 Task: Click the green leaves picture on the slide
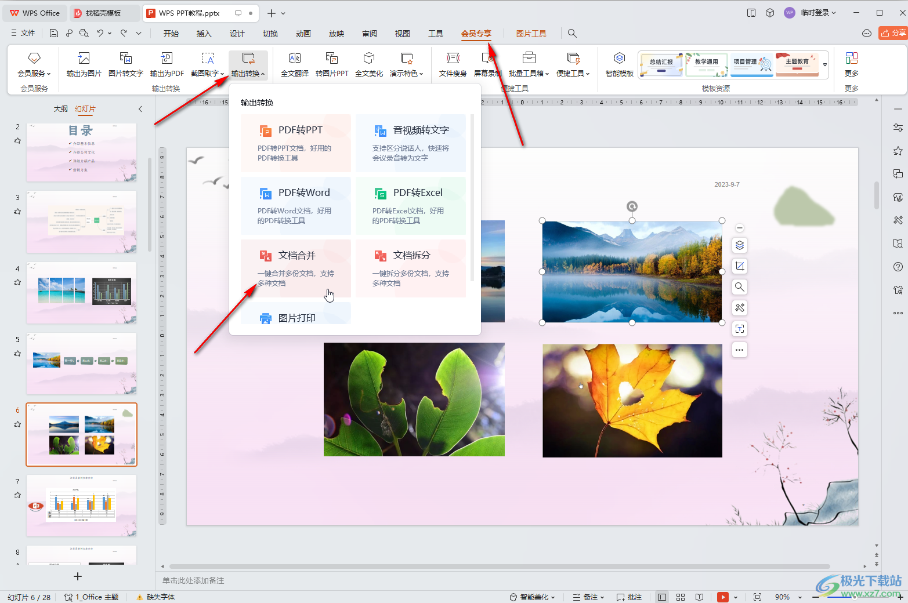414,399
